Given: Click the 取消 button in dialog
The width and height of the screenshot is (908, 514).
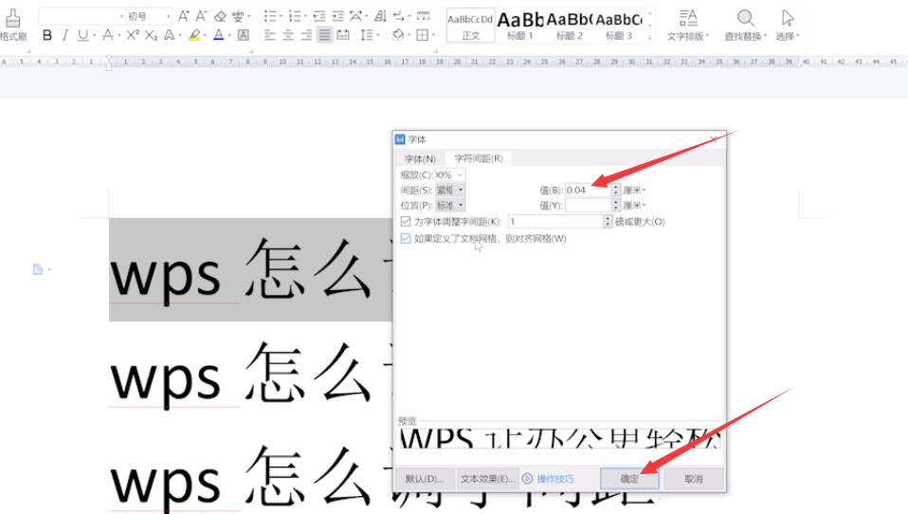Looking at the screenshot, I should (693, 479).
